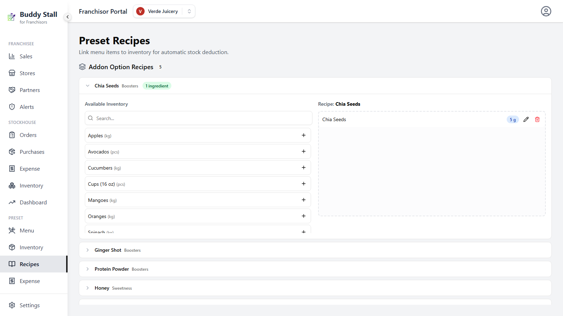Add Cups (16 oz) to the recipe
This screenshot has width=563, height=316.
click(x=304, y=184)
